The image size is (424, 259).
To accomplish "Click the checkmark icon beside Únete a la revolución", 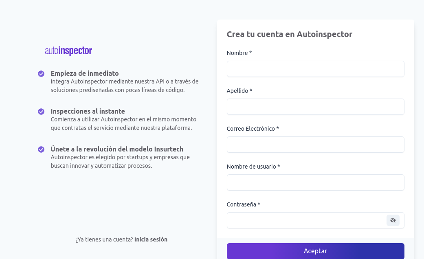I will 41,149.
